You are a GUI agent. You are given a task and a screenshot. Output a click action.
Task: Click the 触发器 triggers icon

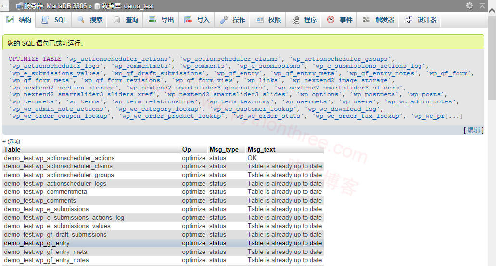click(366, 20)
